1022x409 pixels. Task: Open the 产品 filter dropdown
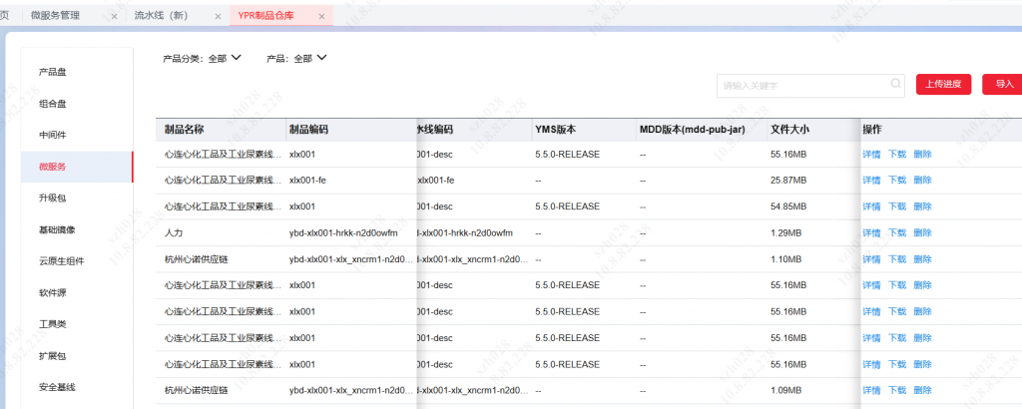(x=322, y=58)
